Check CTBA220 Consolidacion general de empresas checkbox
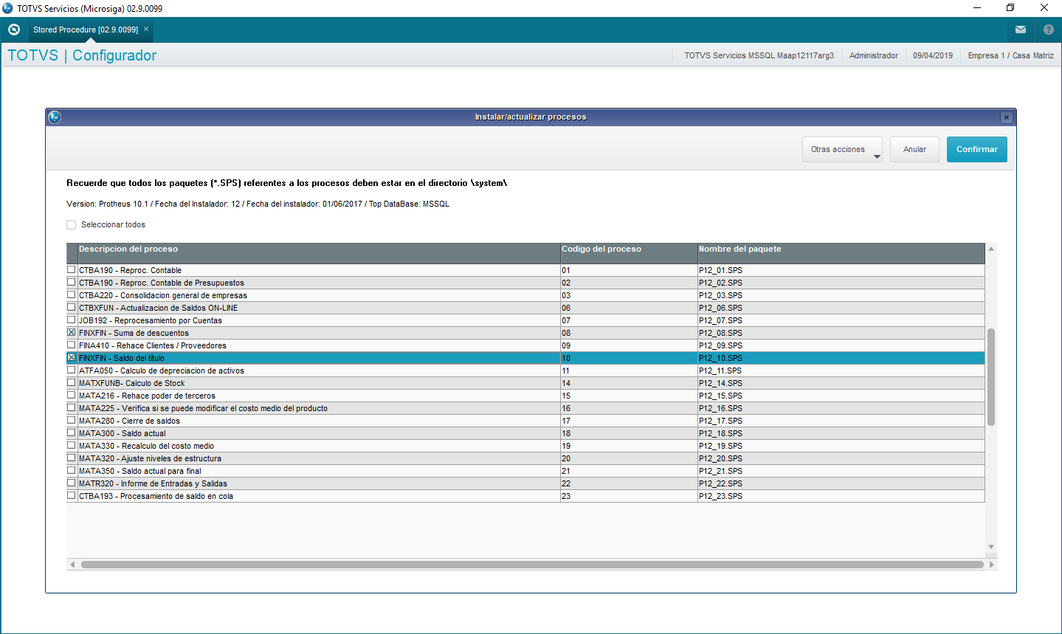Screen dimensions: 1062x634 (72, 295)
